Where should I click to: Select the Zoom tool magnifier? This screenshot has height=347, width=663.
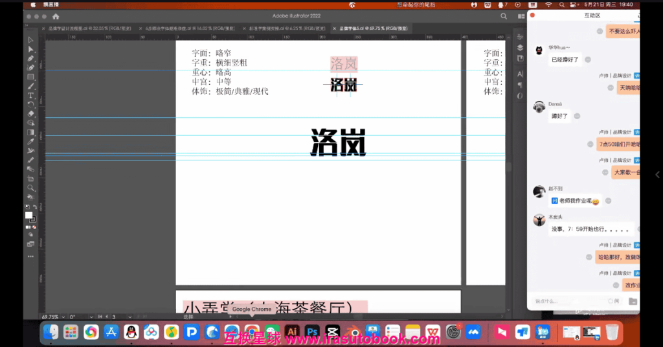coord(30,188)
